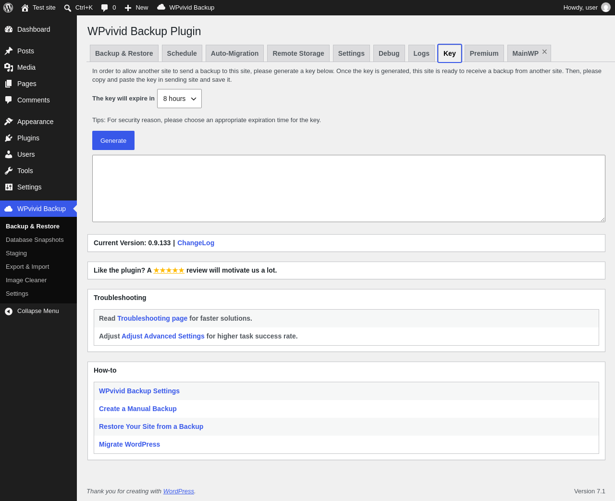The width and height of the screenshot is (615, 501).
Task: Click the Appearance paintbrush icon
Action: point(9,122)
